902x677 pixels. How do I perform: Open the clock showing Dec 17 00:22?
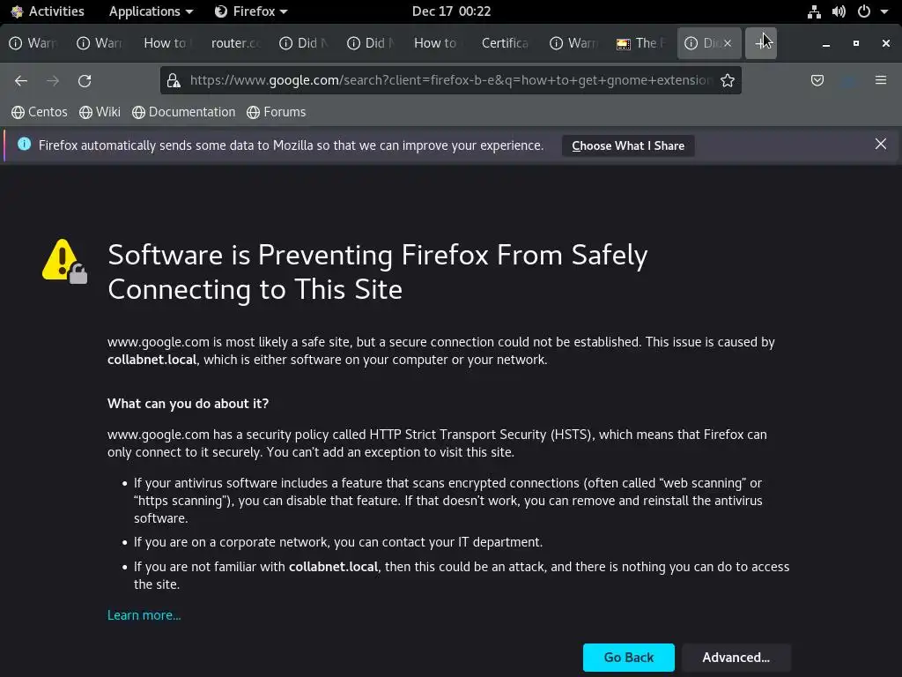tap(451, 11)
